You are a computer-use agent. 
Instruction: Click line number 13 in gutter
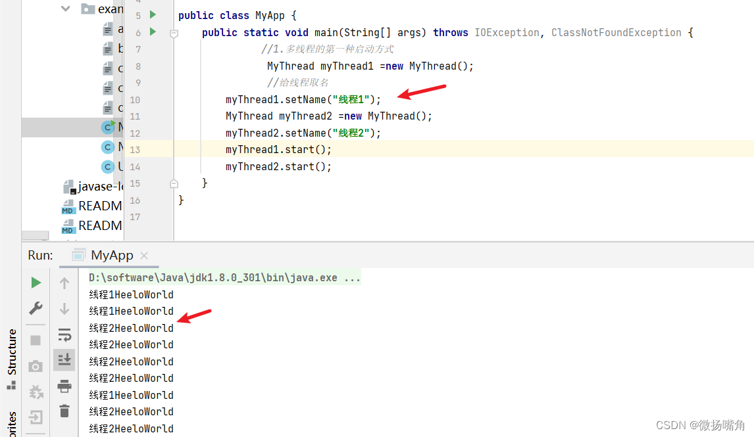click(x=135, y=150)
